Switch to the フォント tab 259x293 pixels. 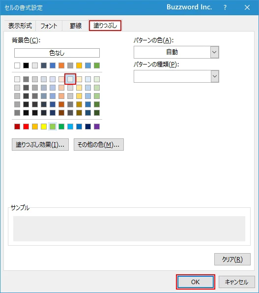pos(49,26)
